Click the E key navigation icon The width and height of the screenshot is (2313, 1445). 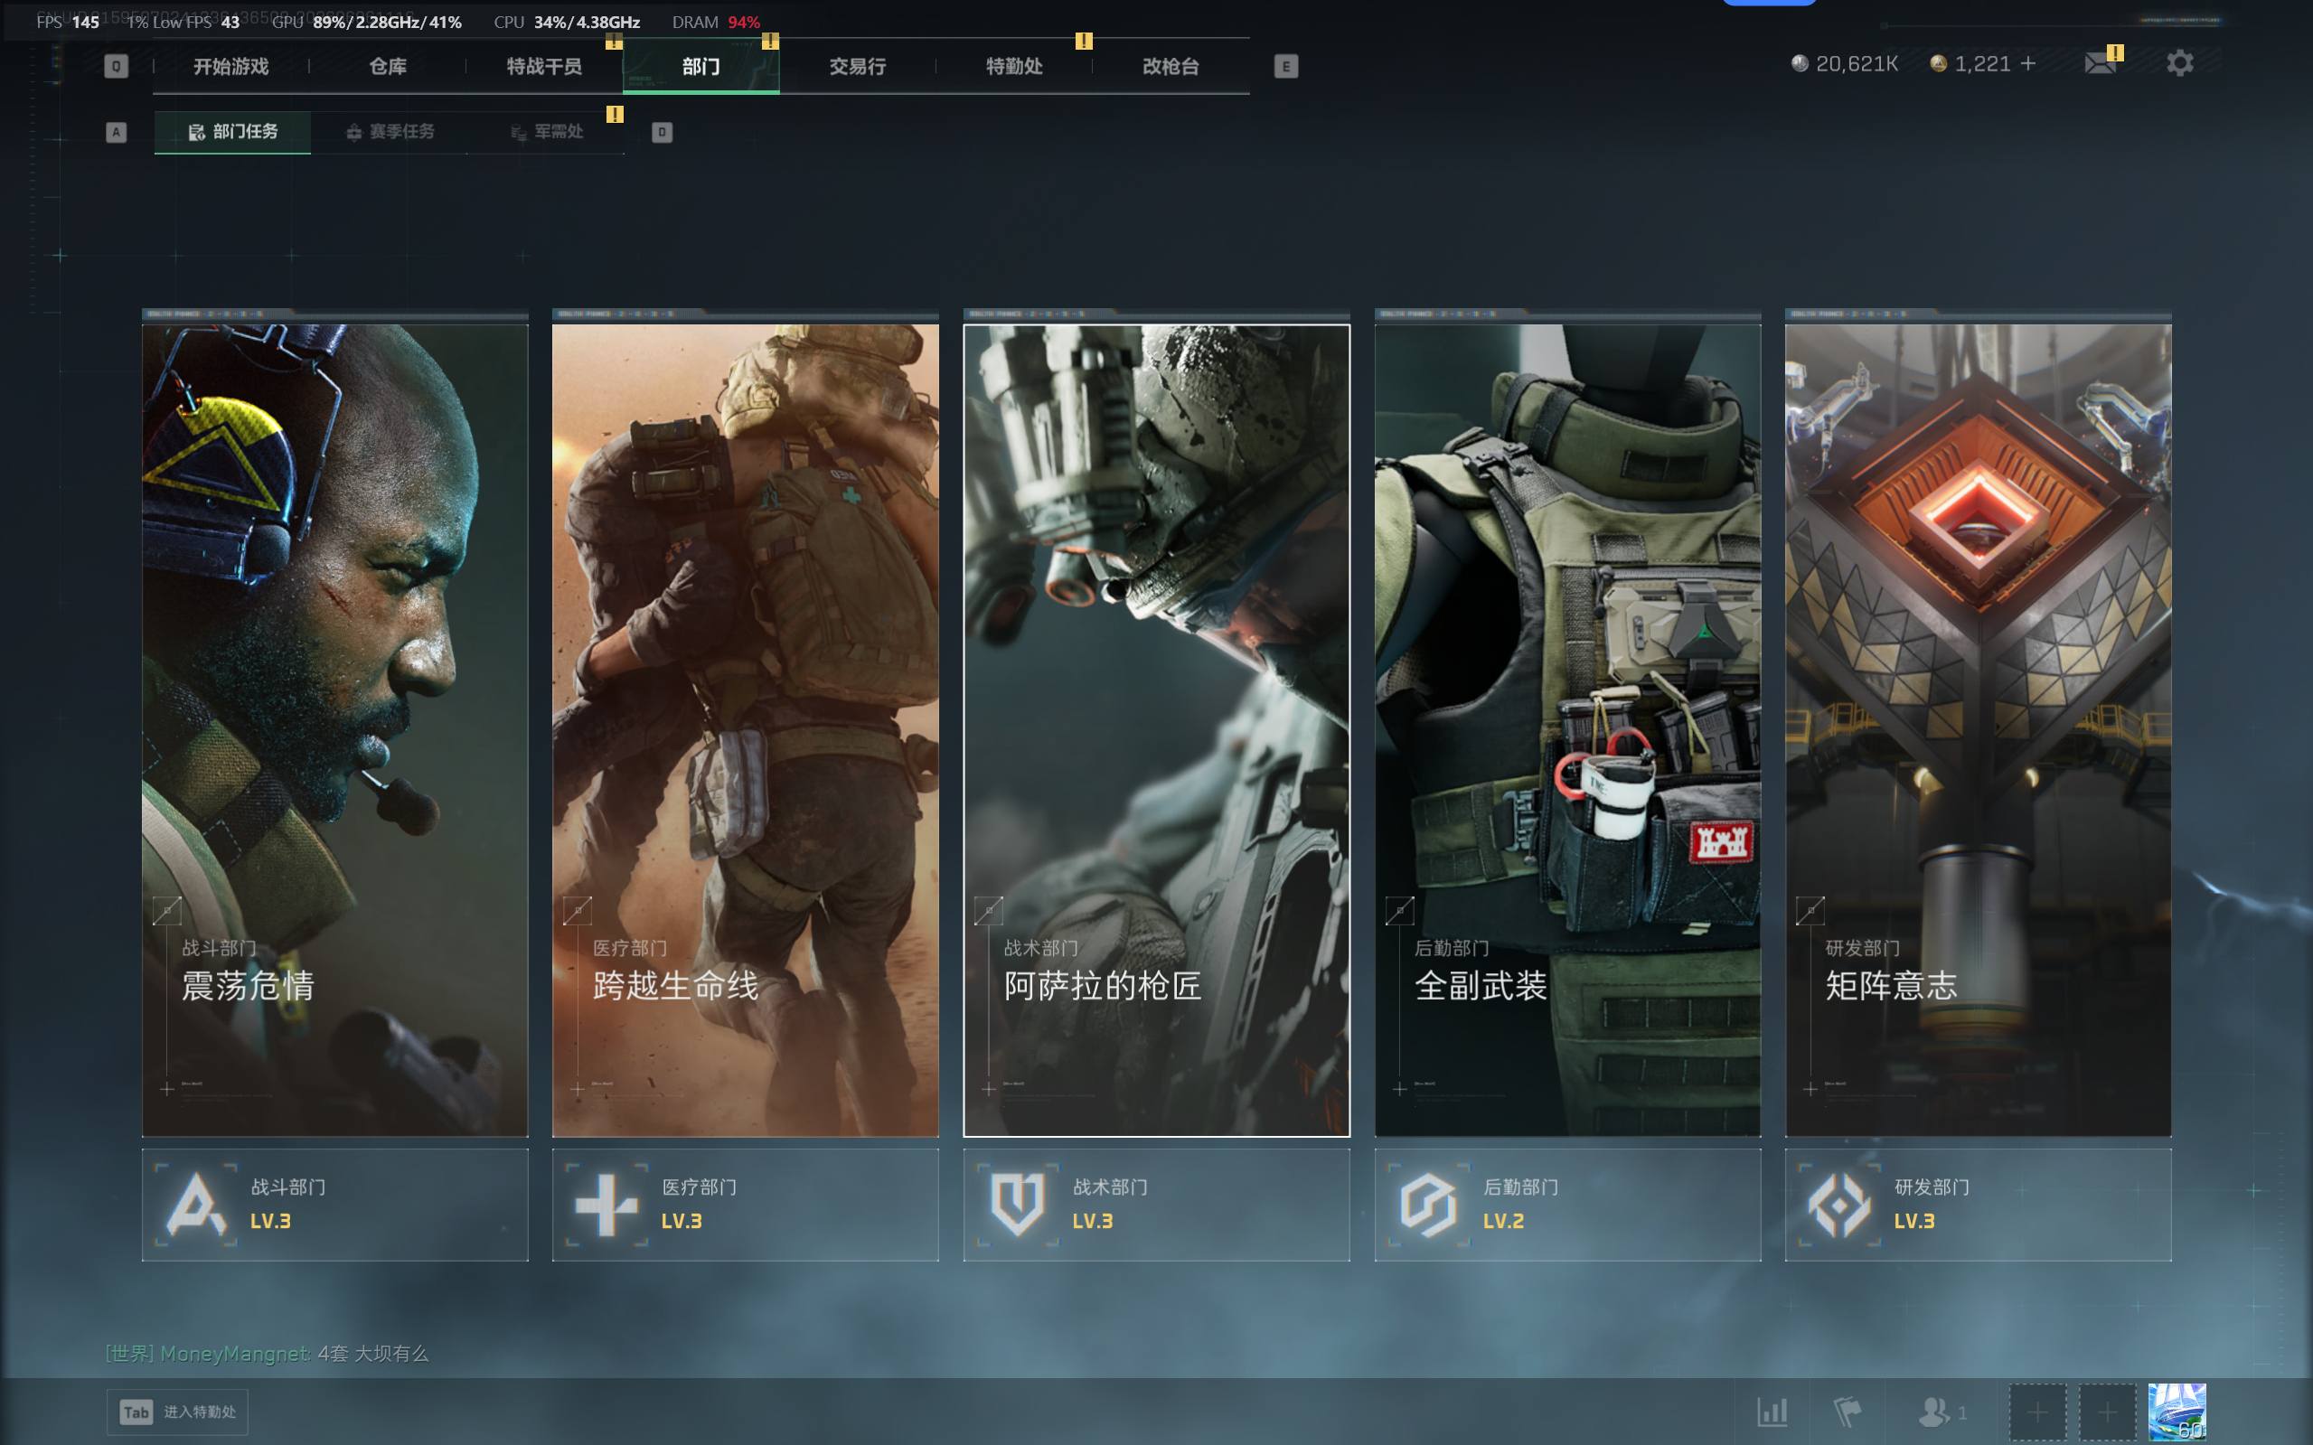(1285, 66)
